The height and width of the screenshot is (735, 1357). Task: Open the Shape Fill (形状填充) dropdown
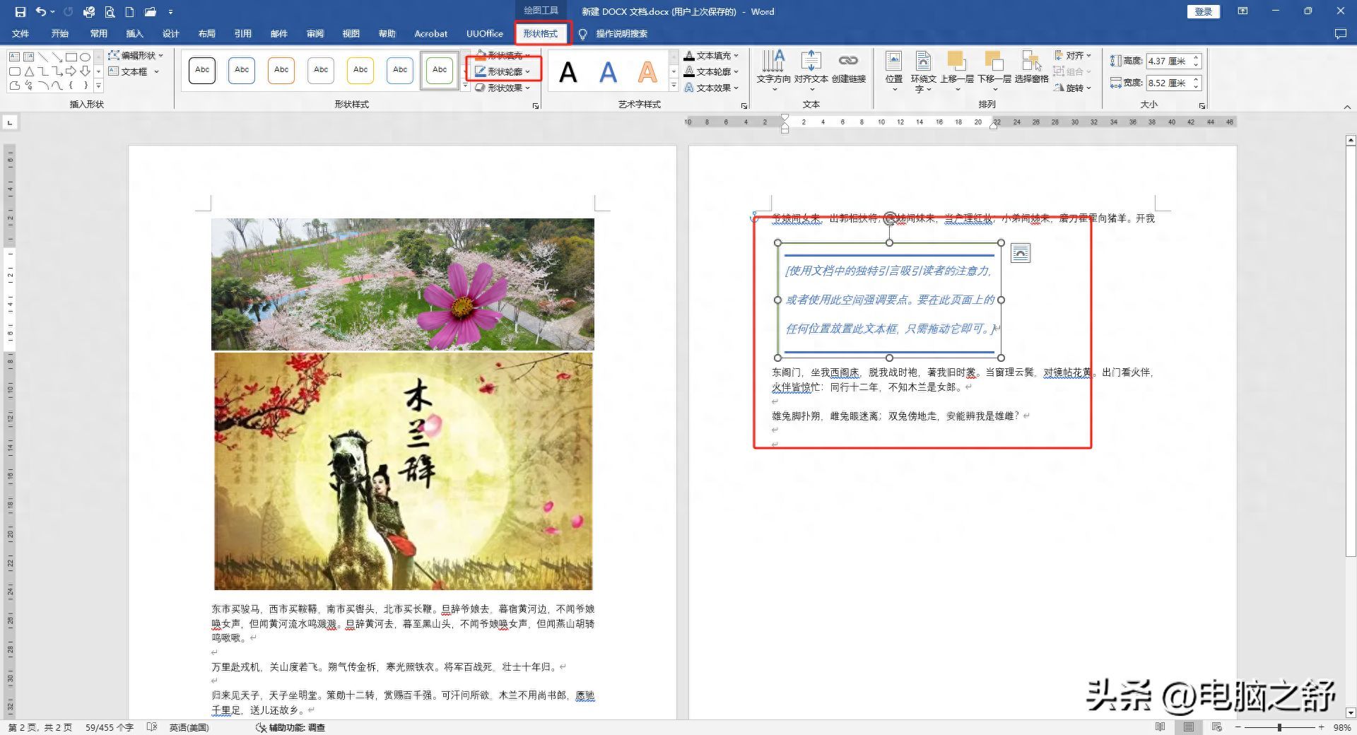pyautogui.click(x=502, y=54)
